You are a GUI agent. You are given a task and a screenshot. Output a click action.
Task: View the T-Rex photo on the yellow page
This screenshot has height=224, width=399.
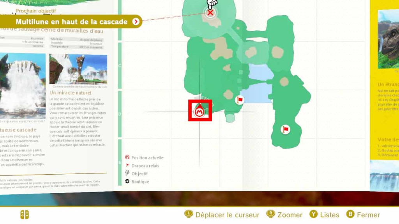pos(388,39)
